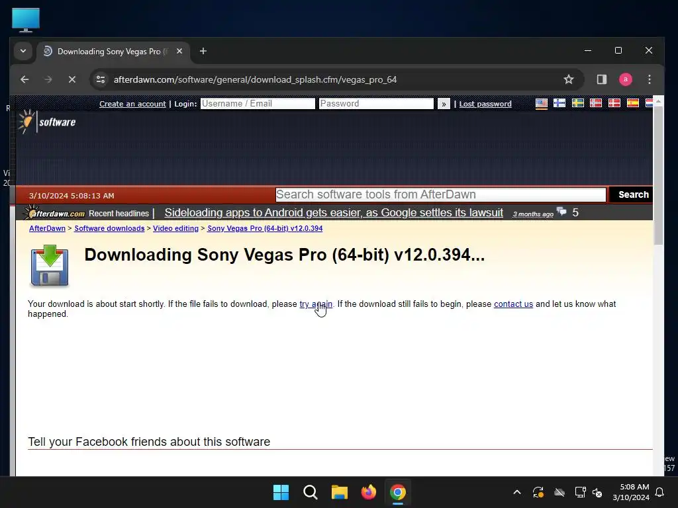Select the US English flag

pyautogui.click(x=542, y=103)
